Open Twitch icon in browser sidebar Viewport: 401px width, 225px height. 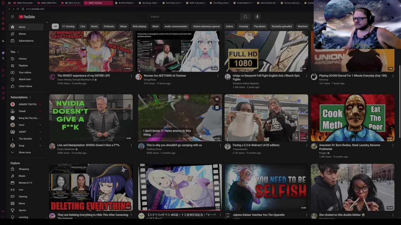click(x=3, y=53)
